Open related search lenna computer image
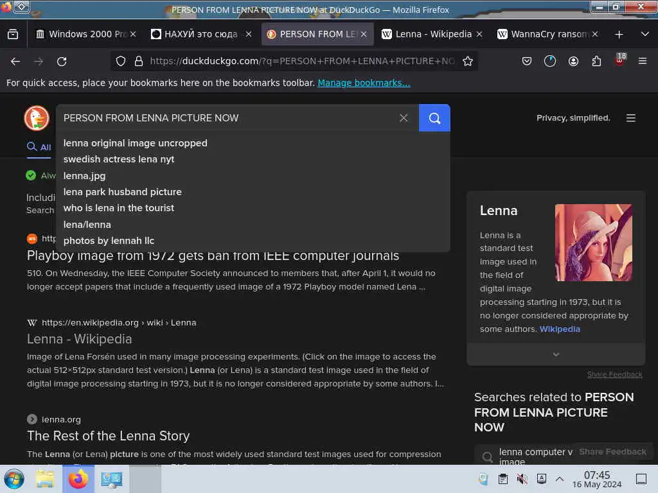 [x=537, y=456]
